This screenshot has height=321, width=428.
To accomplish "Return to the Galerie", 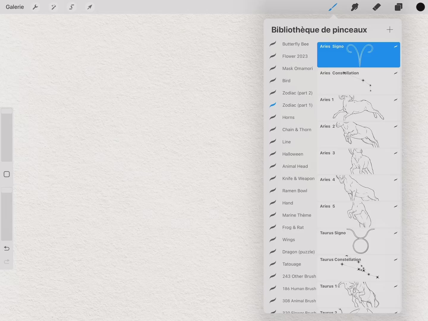I will (15, 7).
